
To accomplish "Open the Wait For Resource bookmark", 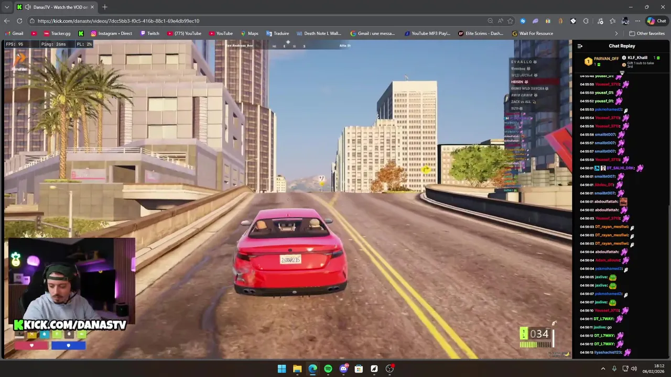I will pos(533,34).
